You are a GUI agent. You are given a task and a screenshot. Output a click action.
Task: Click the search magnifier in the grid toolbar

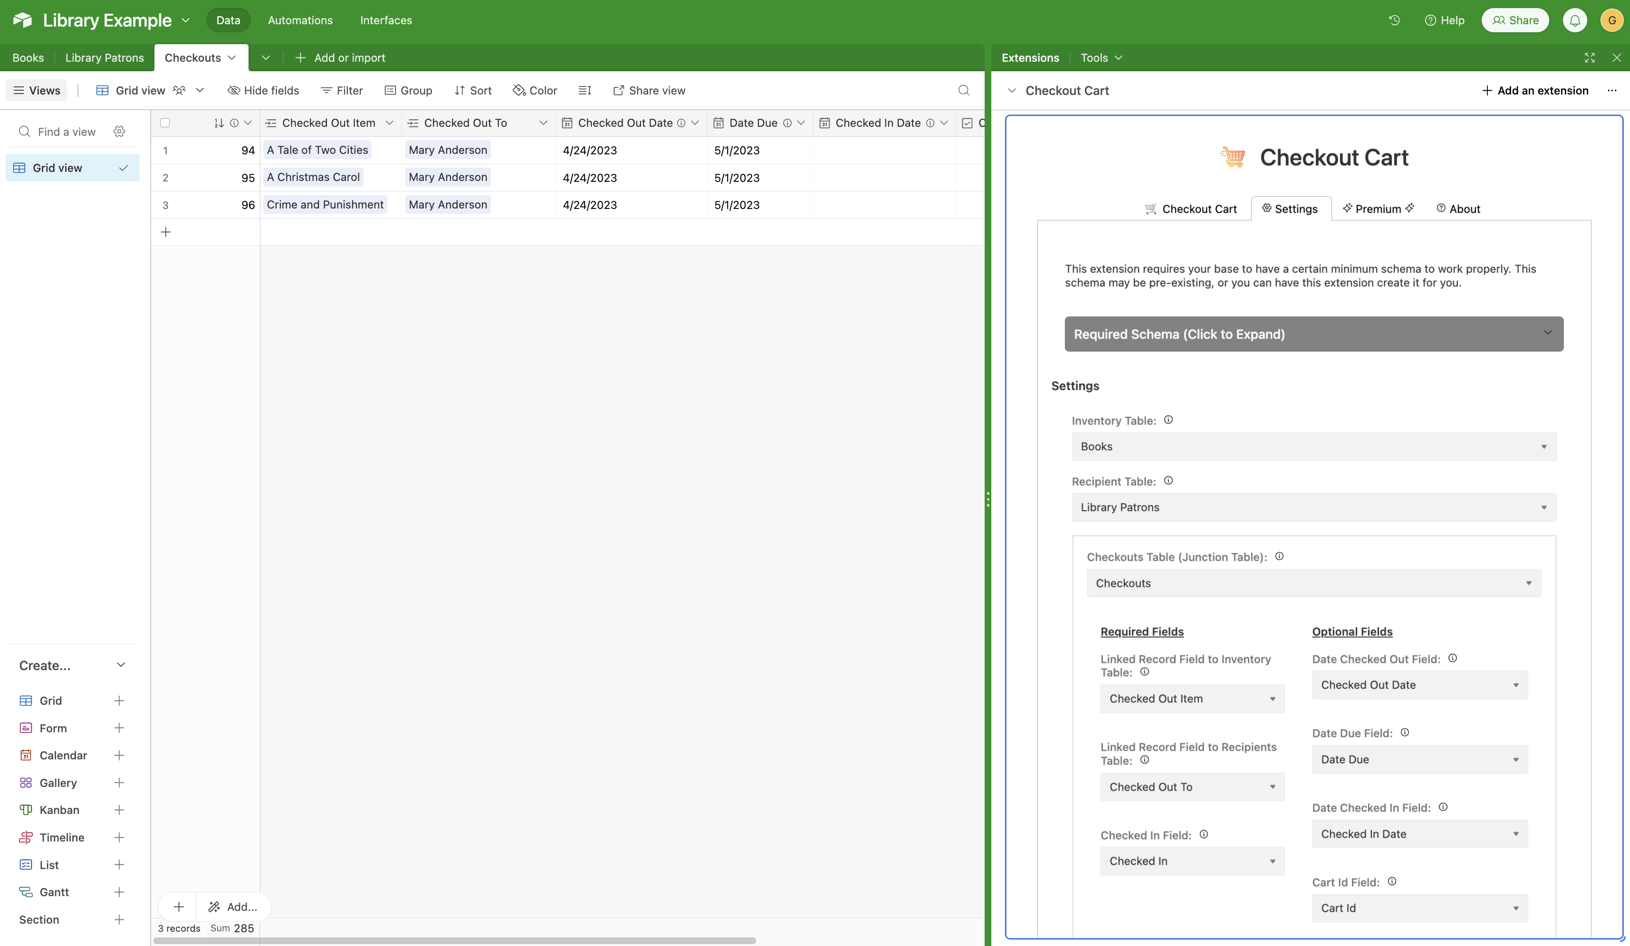coord(964,90)
